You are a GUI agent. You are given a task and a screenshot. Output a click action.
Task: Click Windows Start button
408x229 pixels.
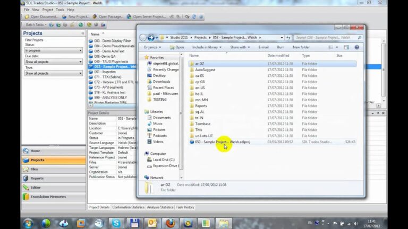[28, 223]
